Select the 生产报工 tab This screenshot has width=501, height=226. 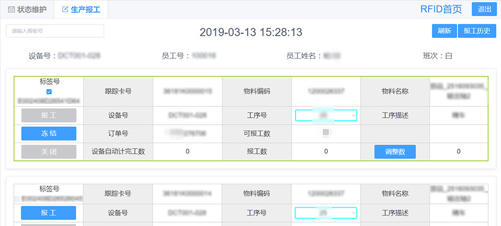tap(81, 9)
